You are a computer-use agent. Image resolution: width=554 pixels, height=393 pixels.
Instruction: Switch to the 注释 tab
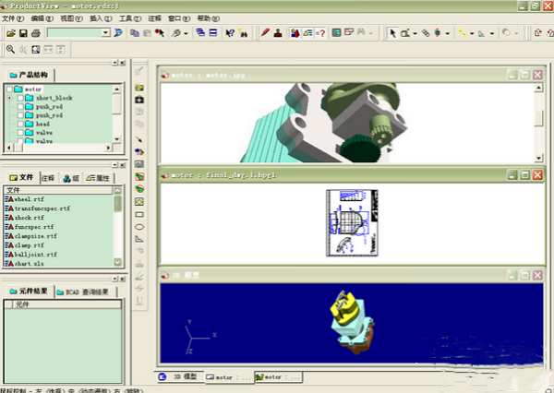point(47,177)
